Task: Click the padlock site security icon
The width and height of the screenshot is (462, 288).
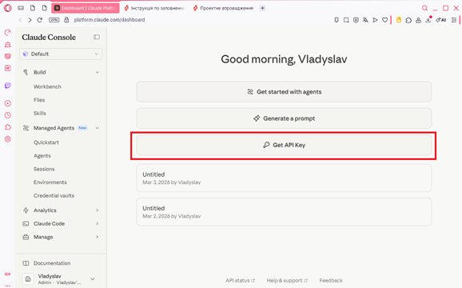Action: pos(66,20)
